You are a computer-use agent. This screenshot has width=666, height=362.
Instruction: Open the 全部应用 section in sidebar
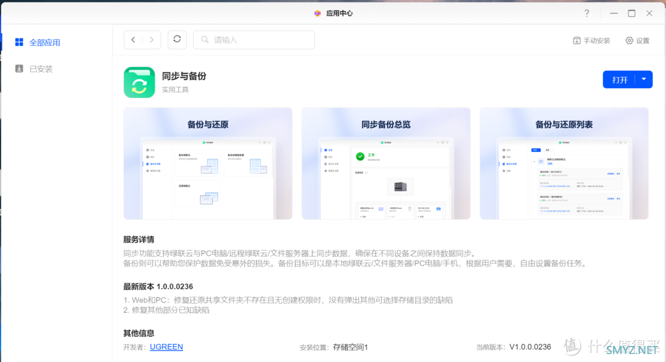click(44, 42)
